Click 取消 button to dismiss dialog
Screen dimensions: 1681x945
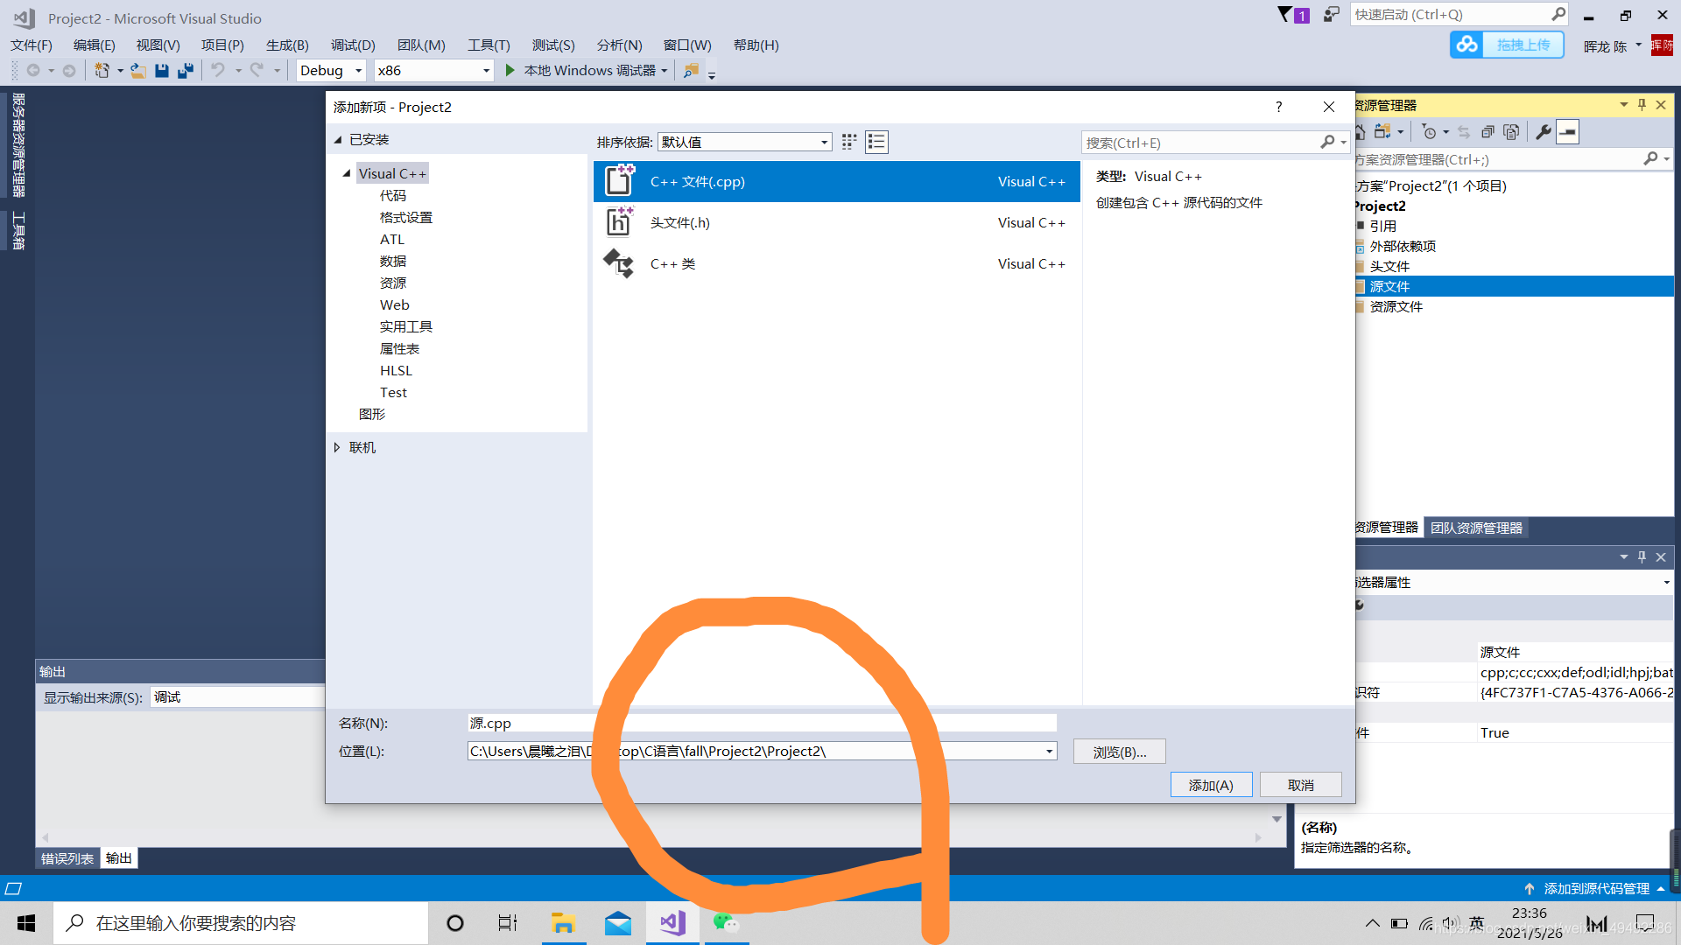tap(1300, 785)
